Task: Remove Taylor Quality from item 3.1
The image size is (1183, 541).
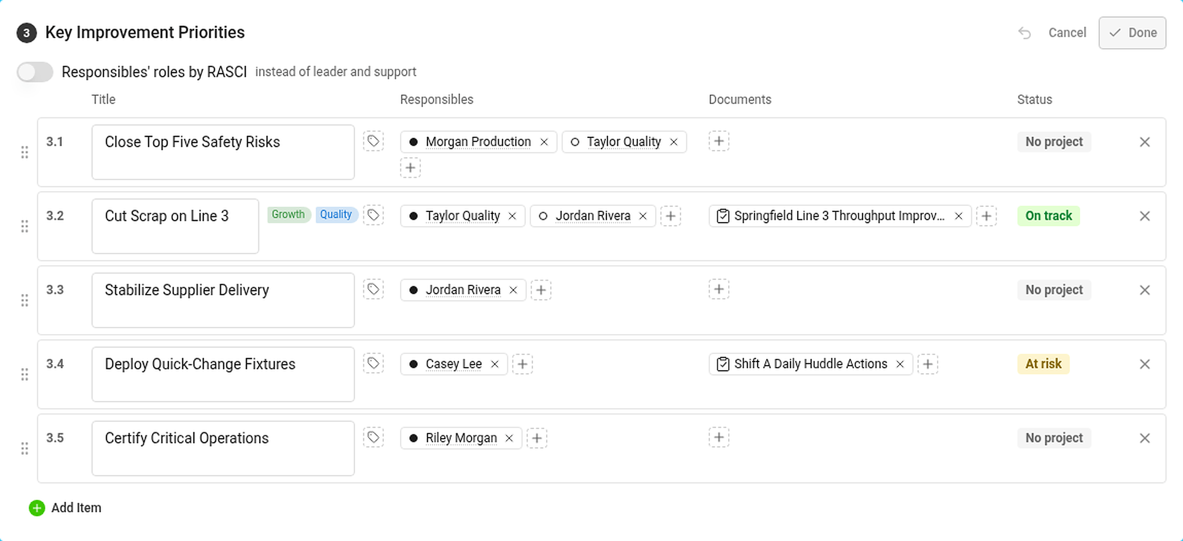Action: 674,142
